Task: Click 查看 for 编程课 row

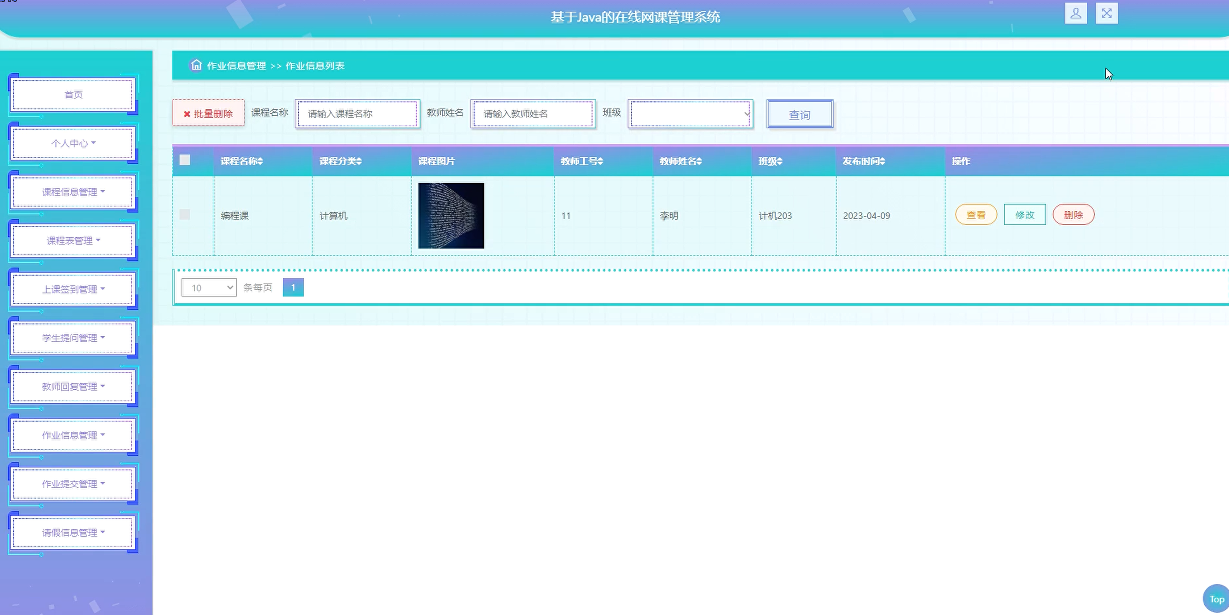Action: 976,214
